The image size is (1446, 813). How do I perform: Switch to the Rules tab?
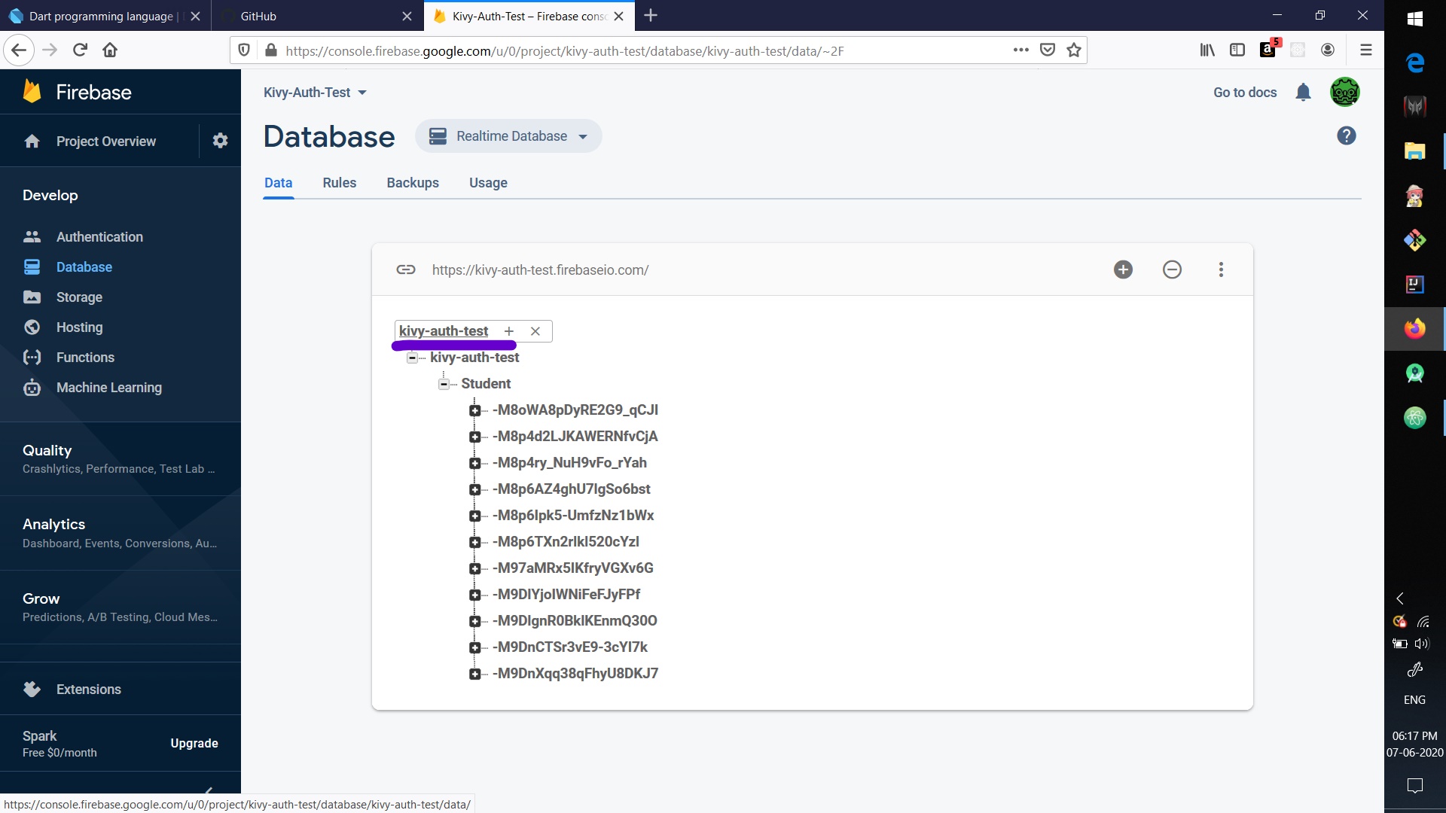(x=339, y=183)
